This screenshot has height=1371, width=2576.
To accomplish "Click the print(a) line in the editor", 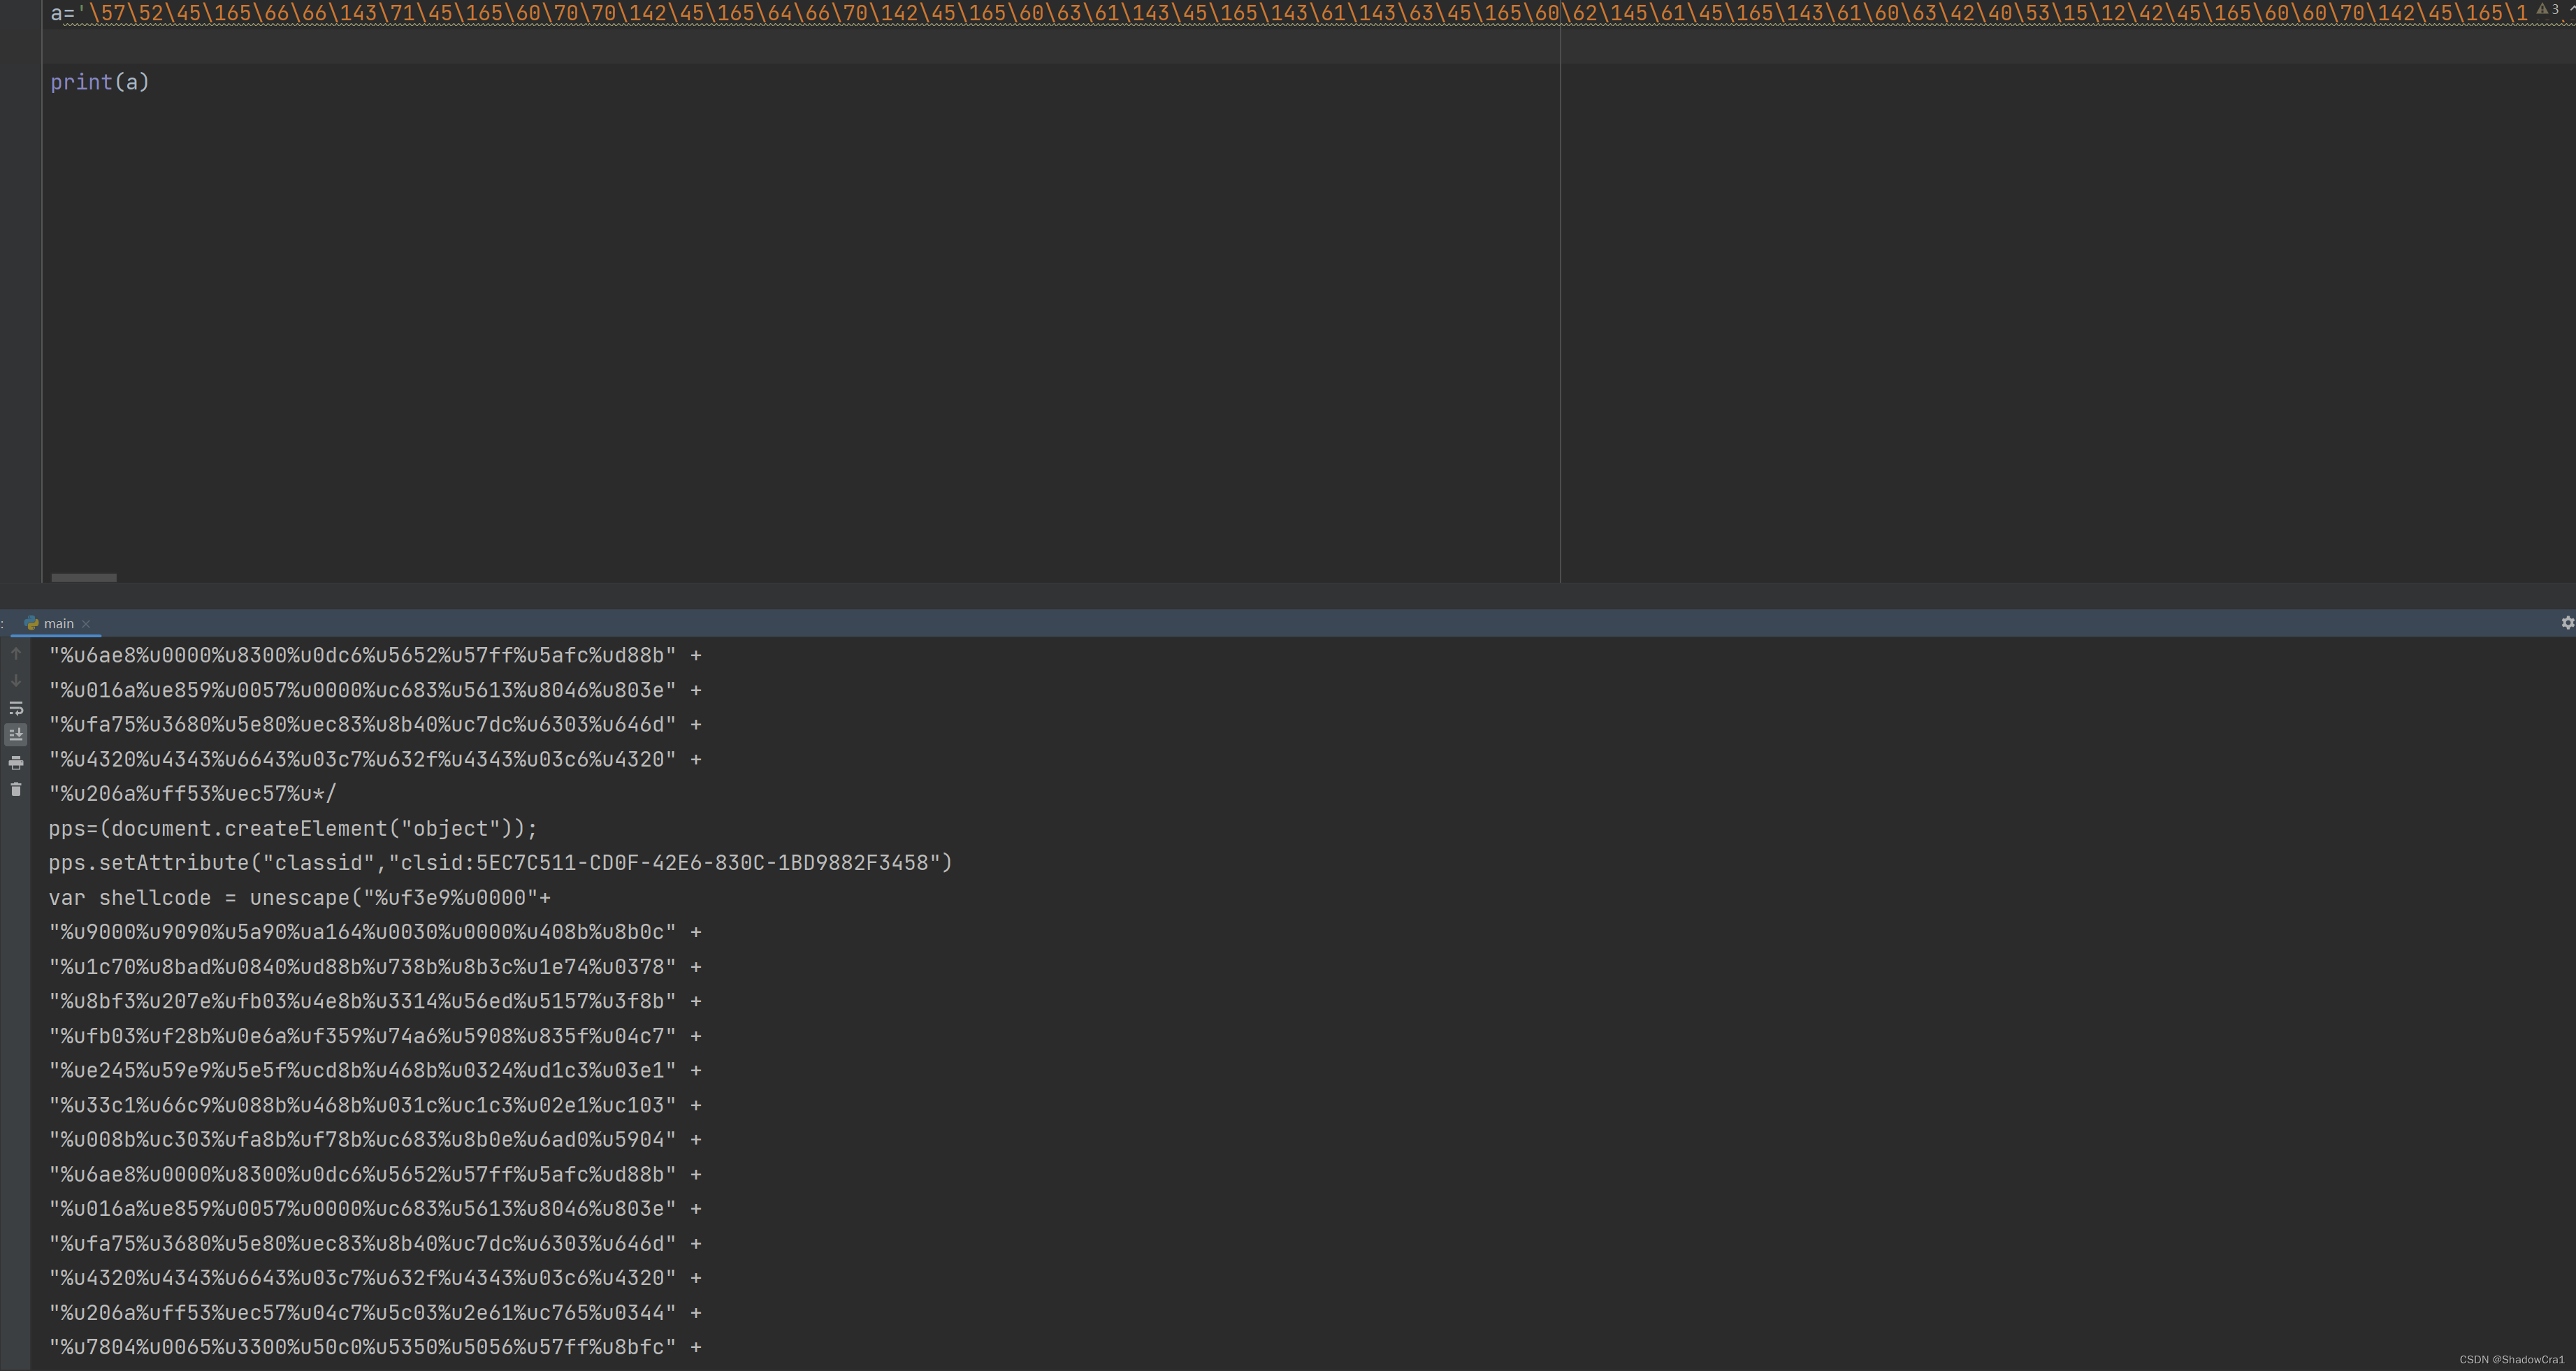I will 100,82.
